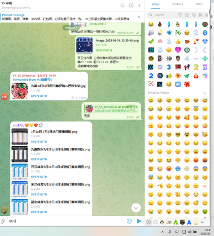Pick the black 45 scoreboard emoji
Screen dimensions: 214x236
click(x=160, y=84)
